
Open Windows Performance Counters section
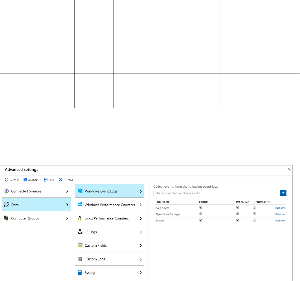[110, 205]
